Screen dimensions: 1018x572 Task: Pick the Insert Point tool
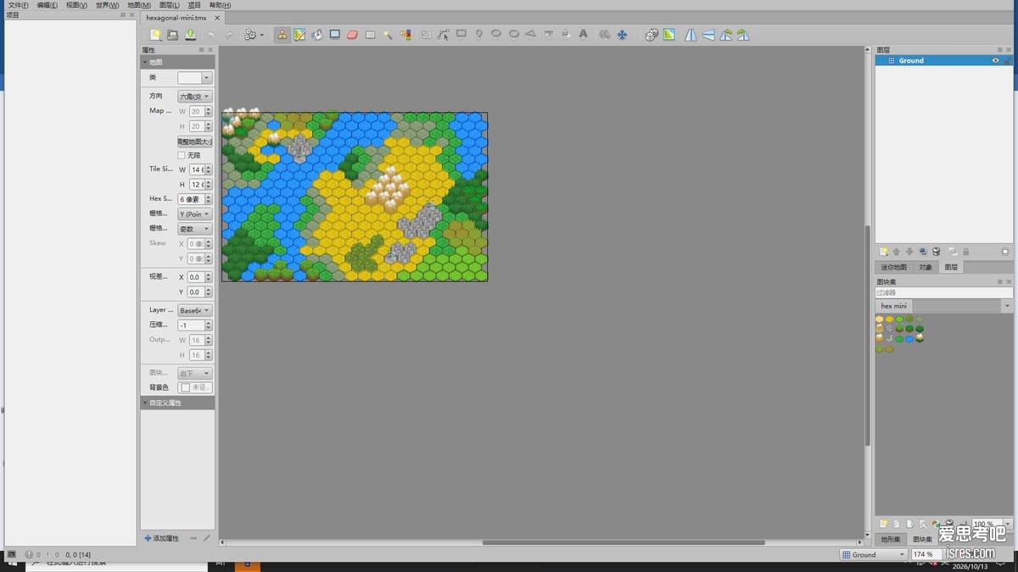pos(479,35)
